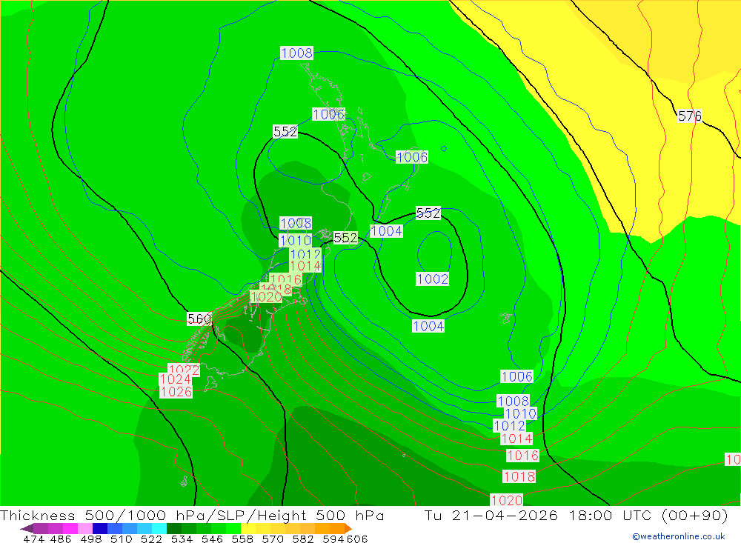The height and width of the screenshot is (543, 741).
Task: Click the legend value 510
Action: (x=121, y=539)
